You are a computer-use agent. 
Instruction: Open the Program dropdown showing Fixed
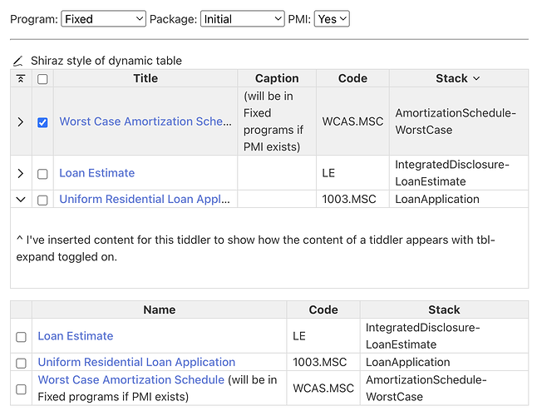click(x=104, y=18)
